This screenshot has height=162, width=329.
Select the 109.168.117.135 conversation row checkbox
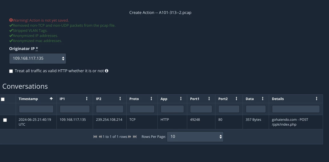click(5, 120)
